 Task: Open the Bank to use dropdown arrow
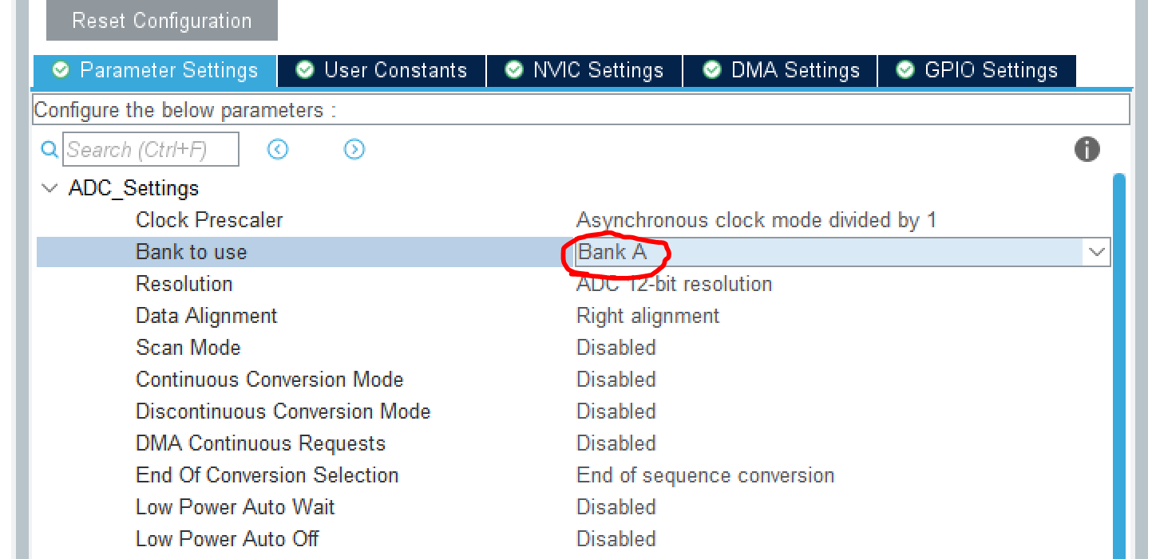click(x=1097, y=252)
